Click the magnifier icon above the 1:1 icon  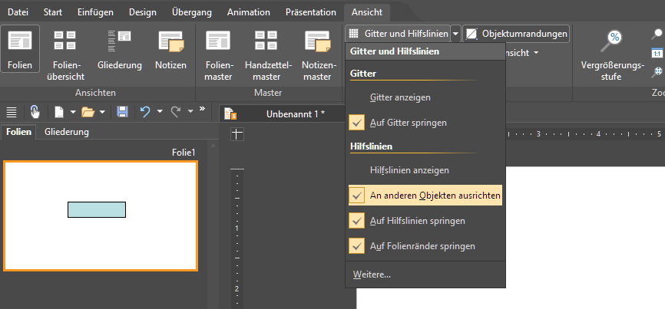tap(657, 35)
